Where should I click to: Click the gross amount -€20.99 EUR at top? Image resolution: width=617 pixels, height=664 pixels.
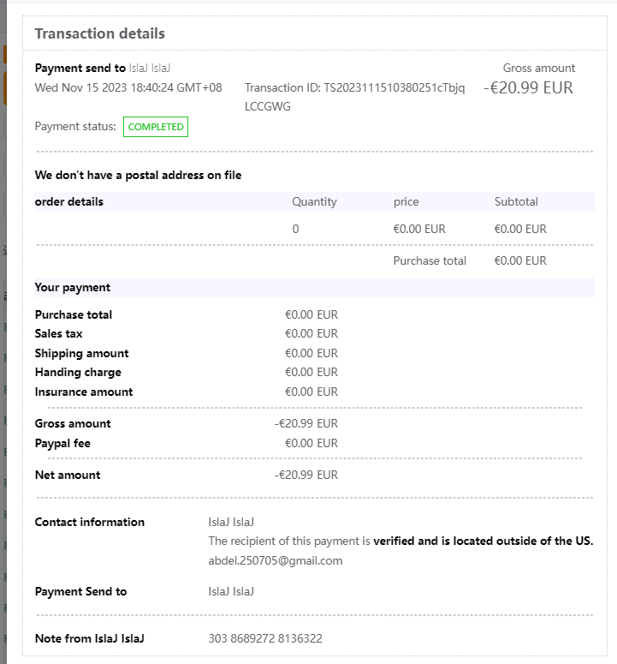tap(528, 87)
